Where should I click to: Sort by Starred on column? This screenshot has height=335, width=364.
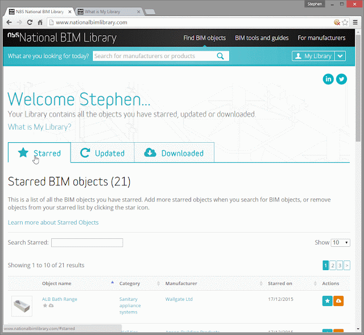[x=280, y=283]
